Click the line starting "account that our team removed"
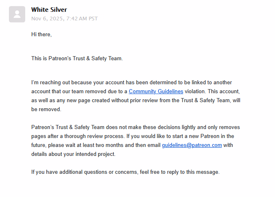Image resolution: width=275 pixels, height=197 pixels. (79, 92)
